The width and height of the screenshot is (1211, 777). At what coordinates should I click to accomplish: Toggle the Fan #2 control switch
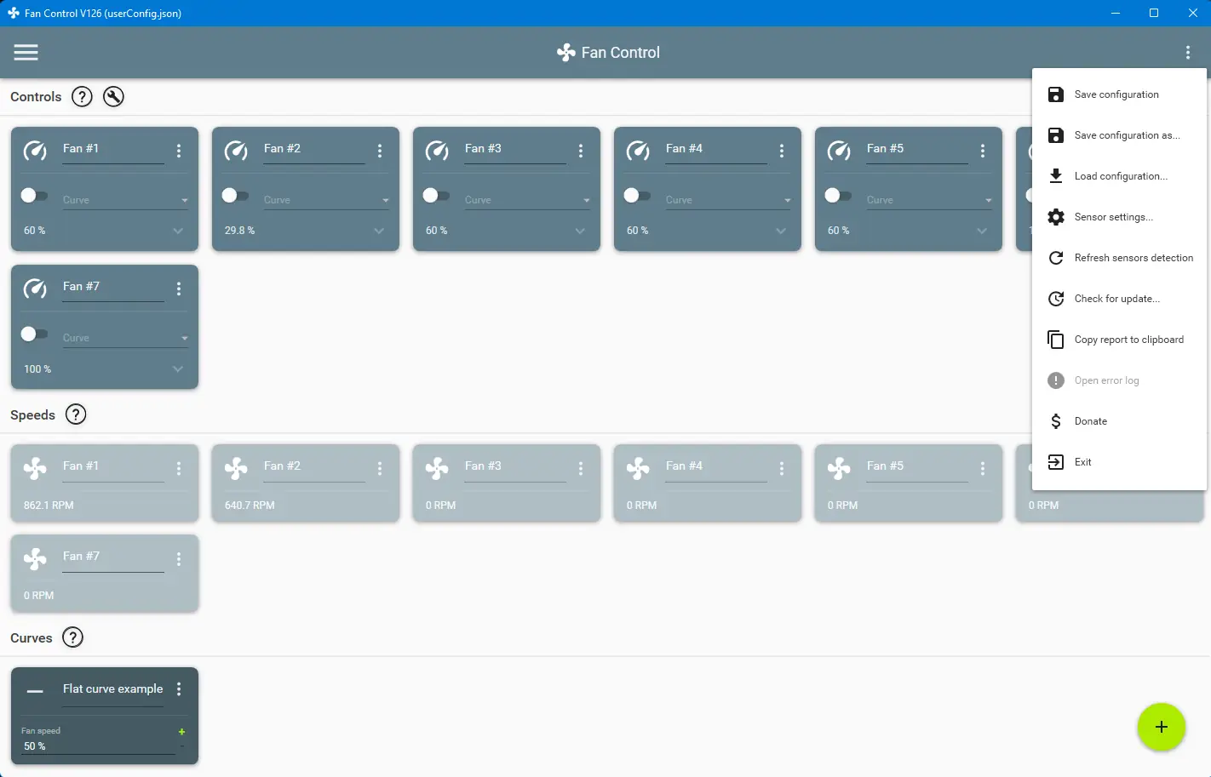pos(235,196)
